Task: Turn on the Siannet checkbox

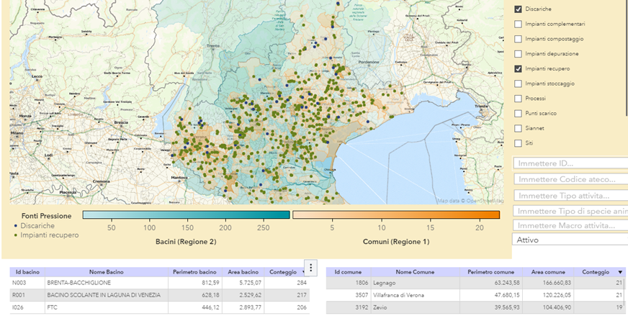Action: click(518, 128)
